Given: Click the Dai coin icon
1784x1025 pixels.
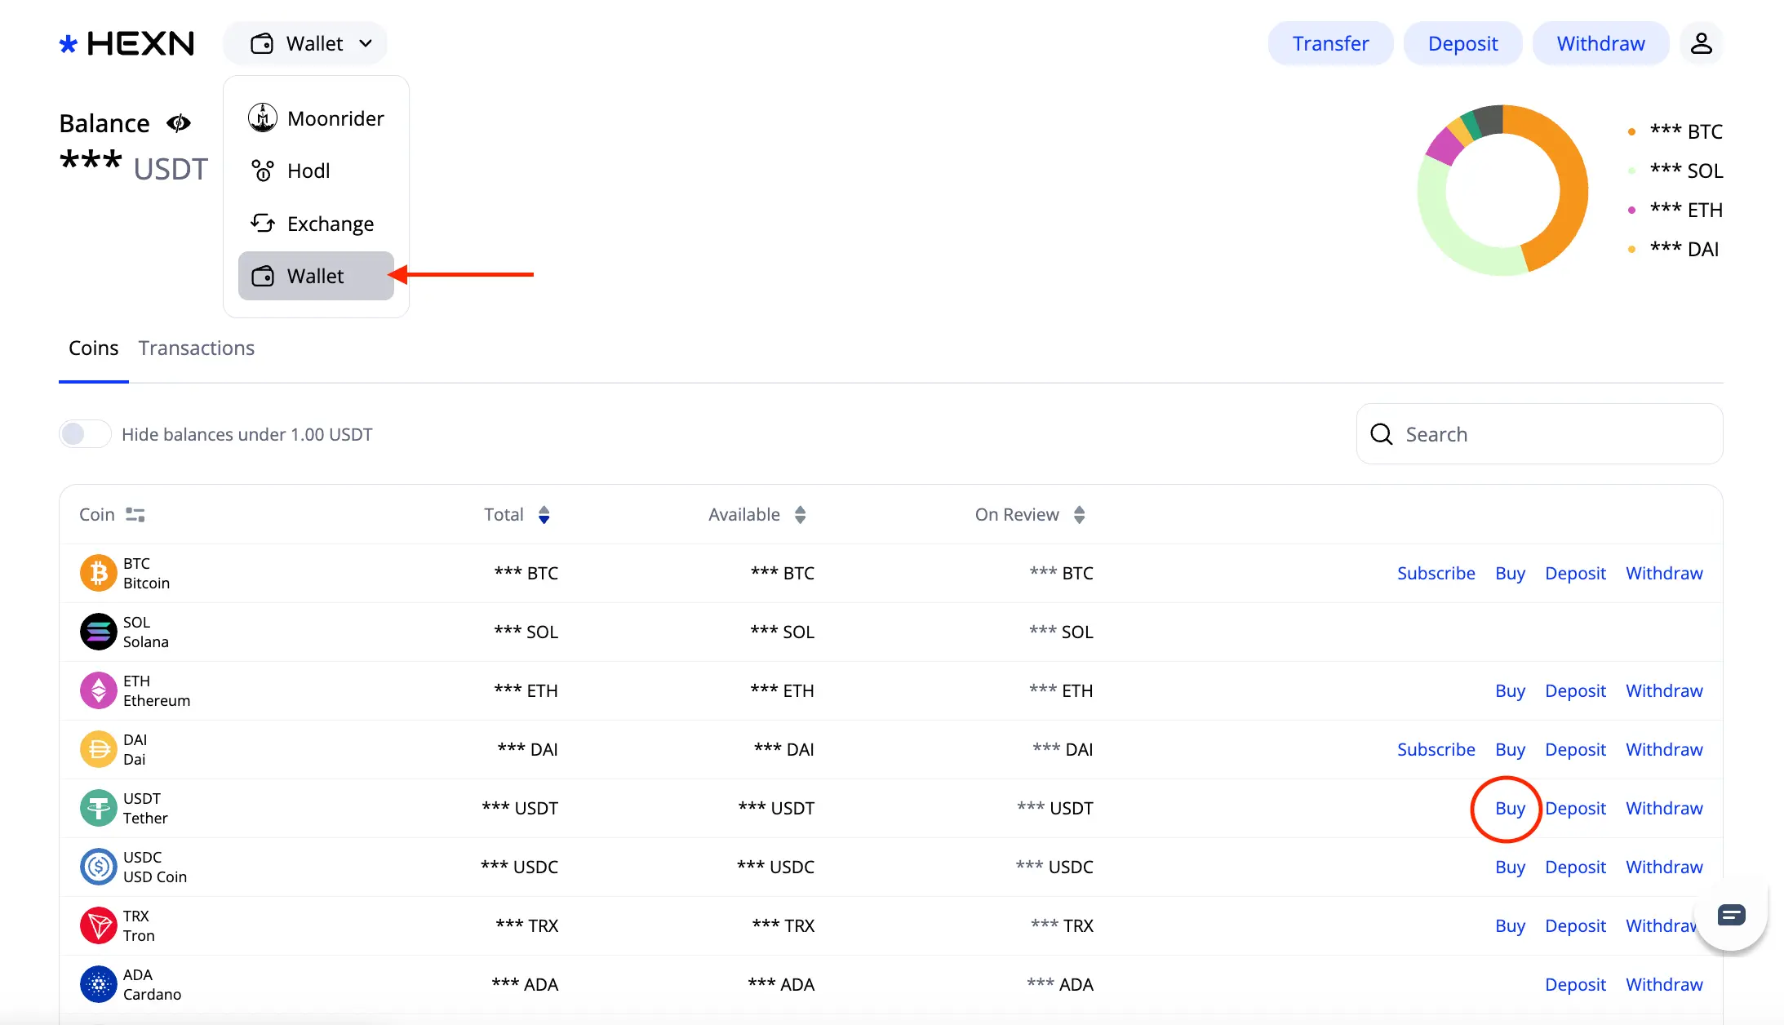Looking at the screenshot, I should coord(99,749).
